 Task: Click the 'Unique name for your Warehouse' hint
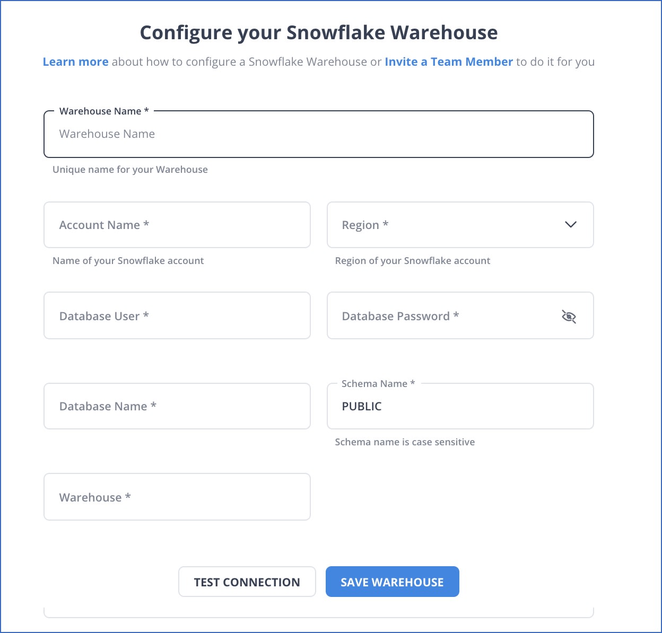point(130,170)
